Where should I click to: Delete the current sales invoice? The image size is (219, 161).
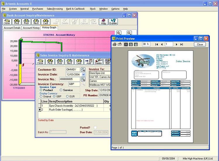[98, 62]
